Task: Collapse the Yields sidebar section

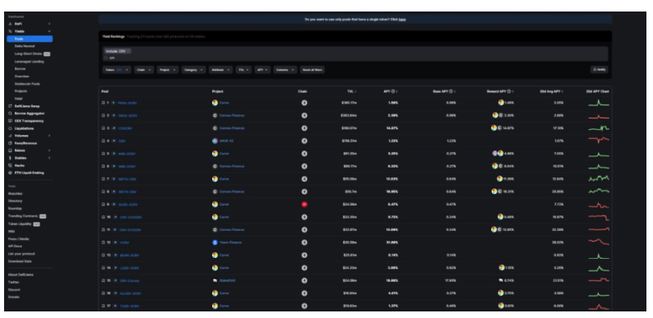Action: point(49,31)
